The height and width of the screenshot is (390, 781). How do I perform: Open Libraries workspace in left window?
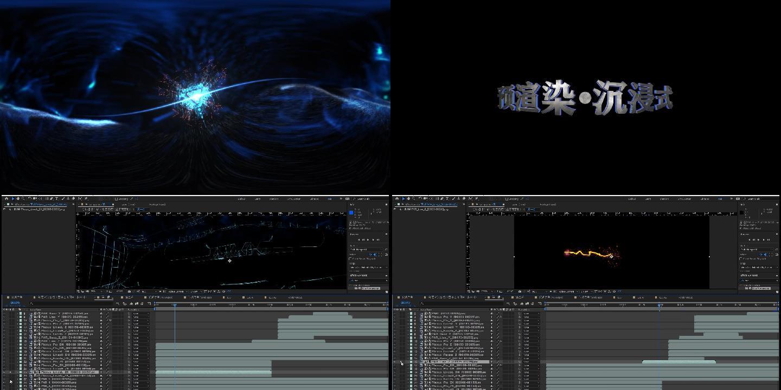click(x=315, y=199)
